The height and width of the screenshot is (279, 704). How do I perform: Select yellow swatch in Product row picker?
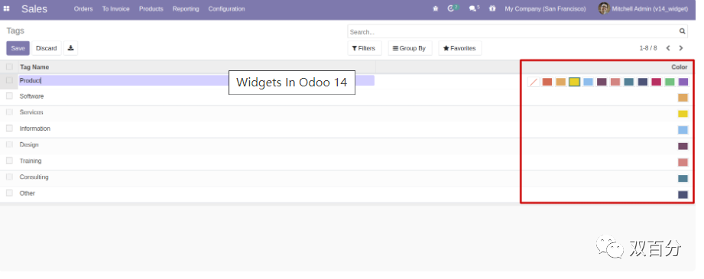574,82
